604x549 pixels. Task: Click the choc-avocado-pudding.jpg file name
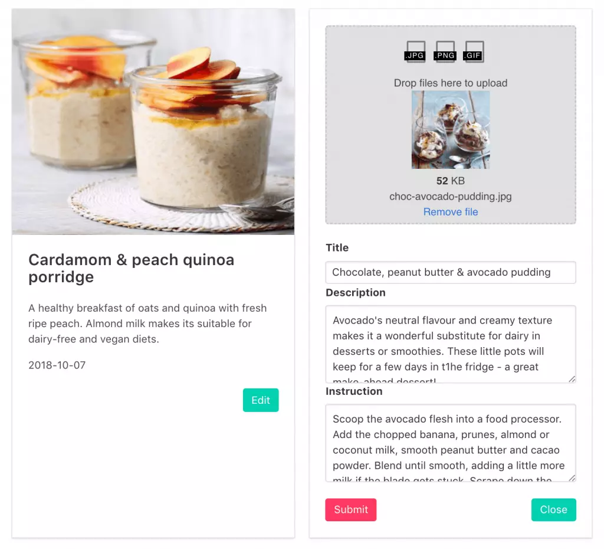451,196
